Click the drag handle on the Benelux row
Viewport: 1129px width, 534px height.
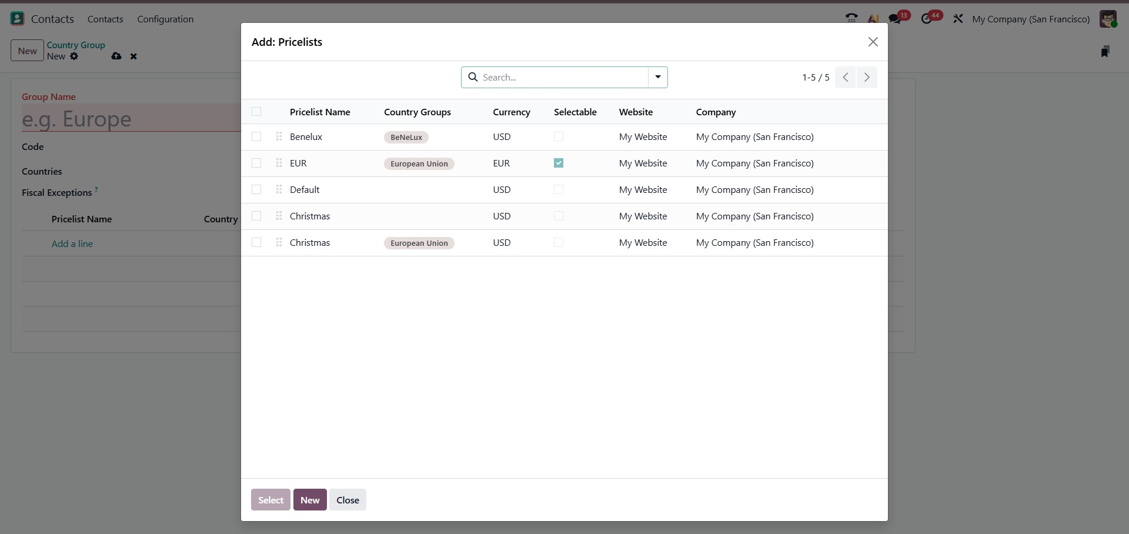[279, 136]
